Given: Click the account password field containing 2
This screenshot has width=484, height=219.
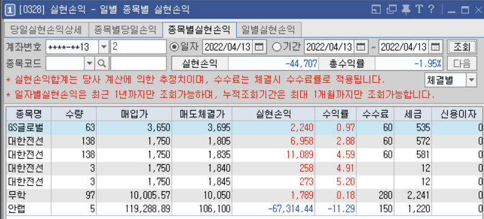Looking at the screenshot, I should coord(138,47).
